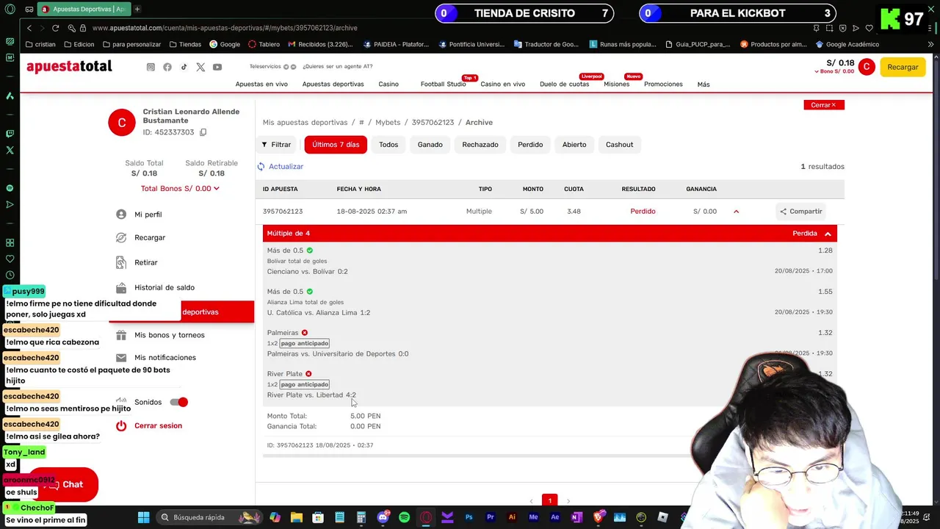Open the apuestatotal Facebook icon
The height and width of the screenshot is (529, 940).
click(x=167, y=67)
